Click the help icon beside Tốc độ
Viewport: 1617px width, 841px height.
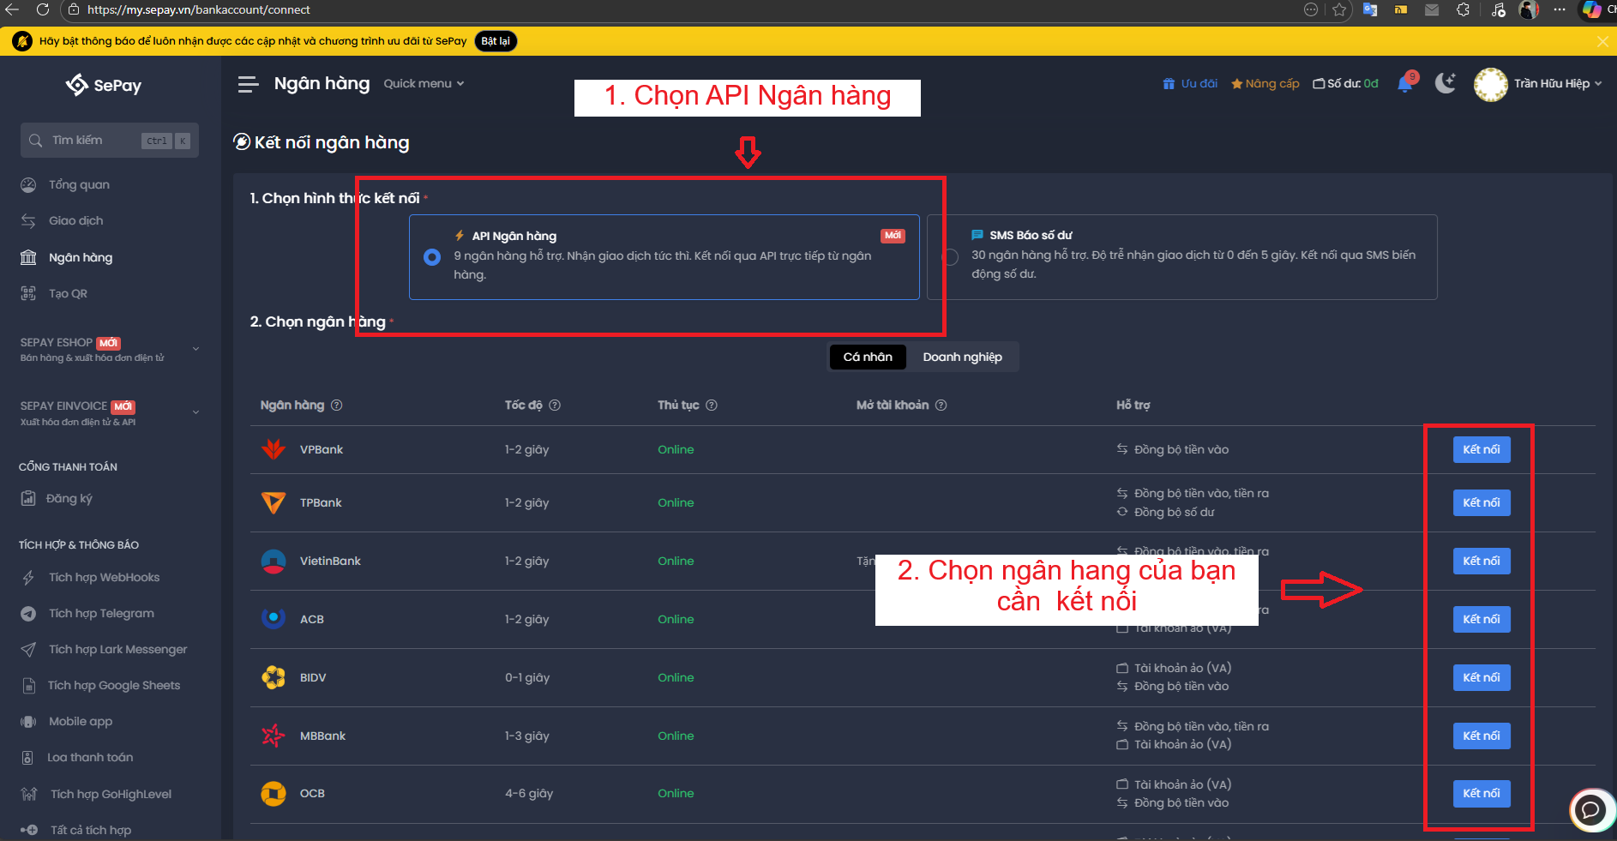[x=555, y=405]
